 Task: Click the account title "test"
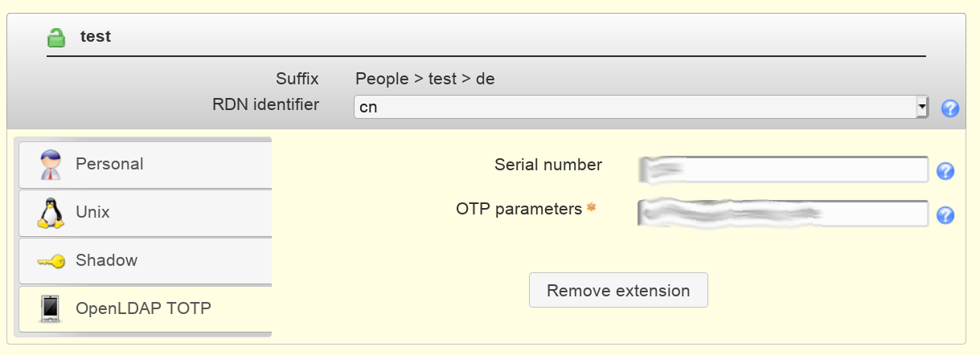point(96,36)
